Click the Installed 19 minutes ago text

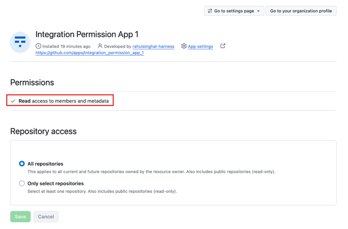[x=66, y=47]
